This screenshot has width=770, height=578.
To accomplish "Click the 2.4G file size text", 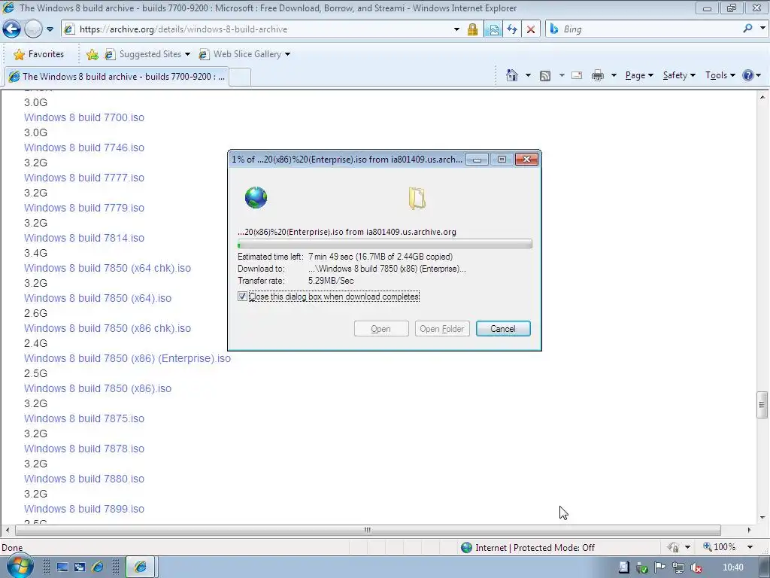I will click(x=36, y=343).
